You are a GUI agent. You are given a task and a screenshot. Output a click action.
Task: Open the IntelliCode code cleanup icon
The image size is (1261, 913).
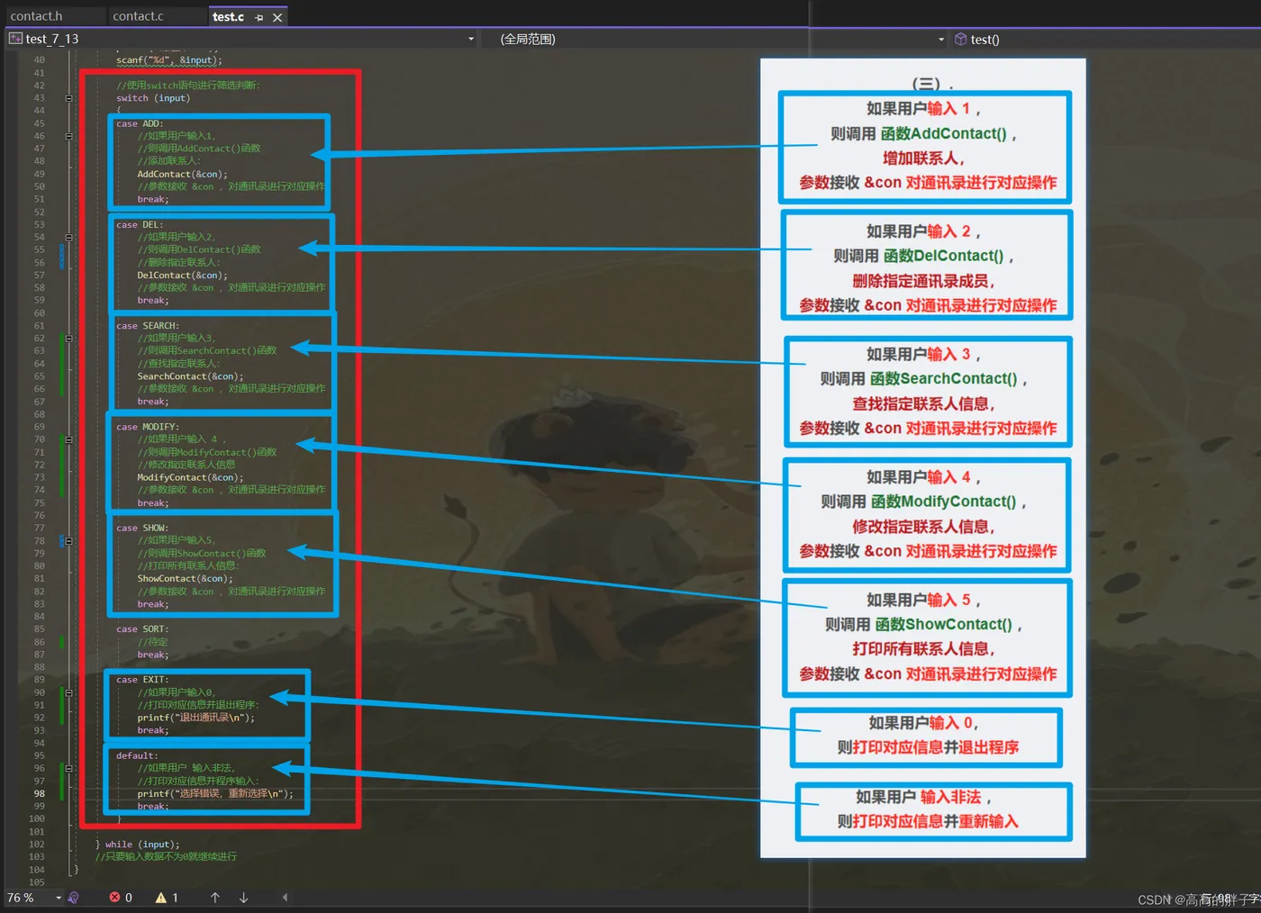point(74,898)
